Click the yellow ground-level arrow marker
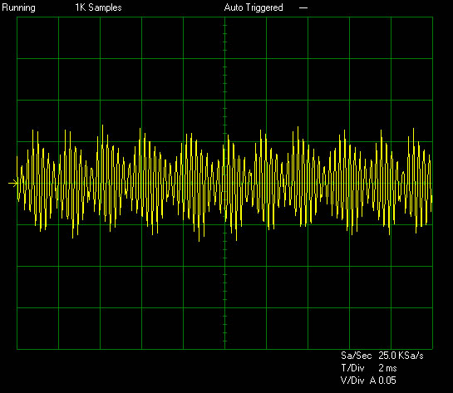The height and width of the screenshot is (393, 453). pos(12,183)
